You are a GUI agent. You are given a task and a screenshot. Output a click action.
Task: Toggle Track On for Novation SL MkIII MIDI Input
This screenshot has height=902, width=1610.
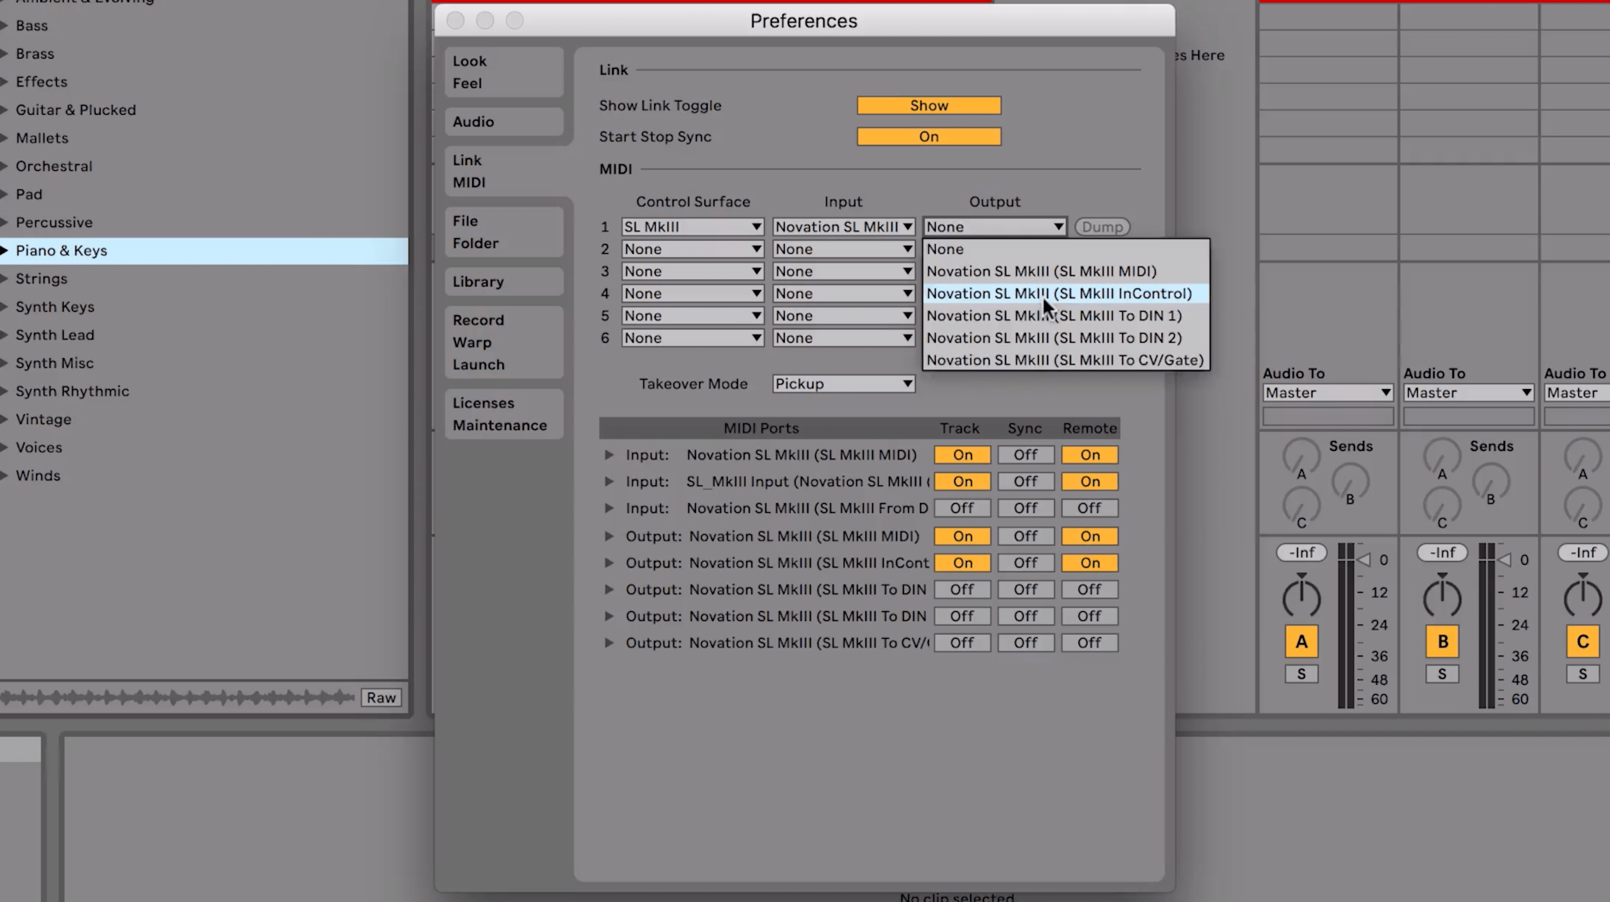pyautogui.click(x=961, y=454)
